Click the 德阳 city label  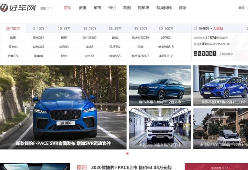[x=81, y=167]
